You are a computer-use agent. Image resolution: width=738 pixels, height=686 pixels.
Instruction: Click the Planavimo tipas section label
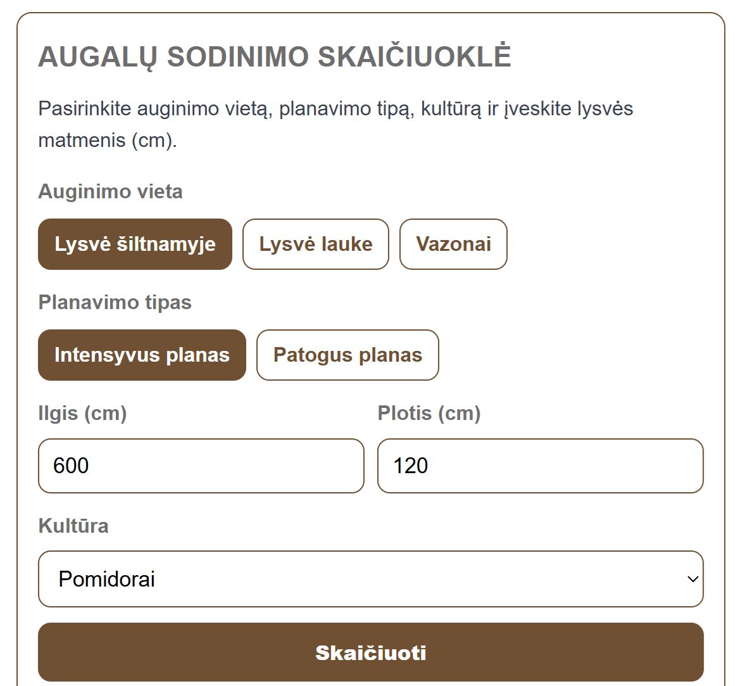click(x=115, y=302)
